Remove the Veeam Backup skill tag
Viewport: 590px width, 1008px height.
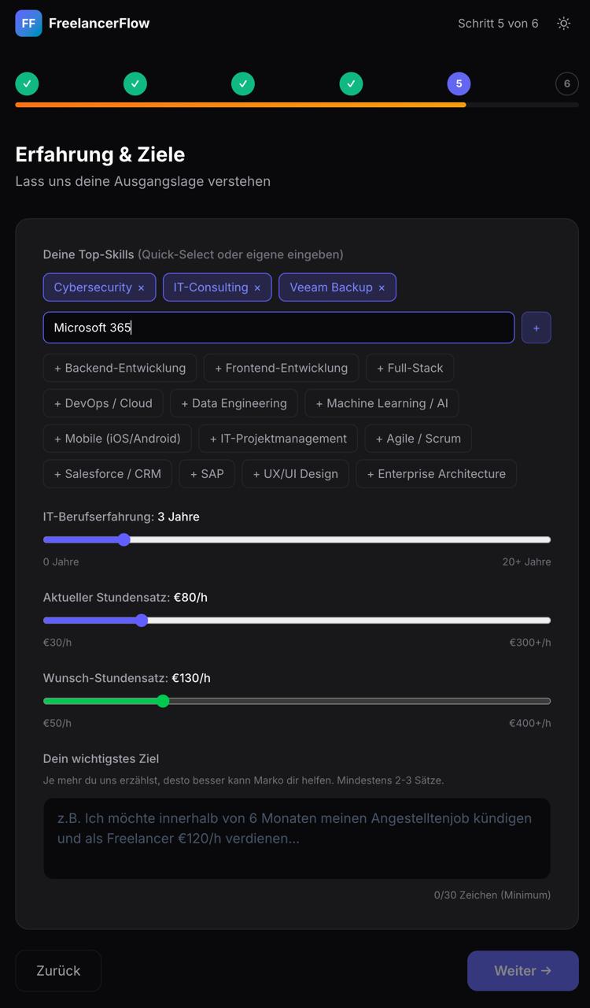tap(382, 288)
